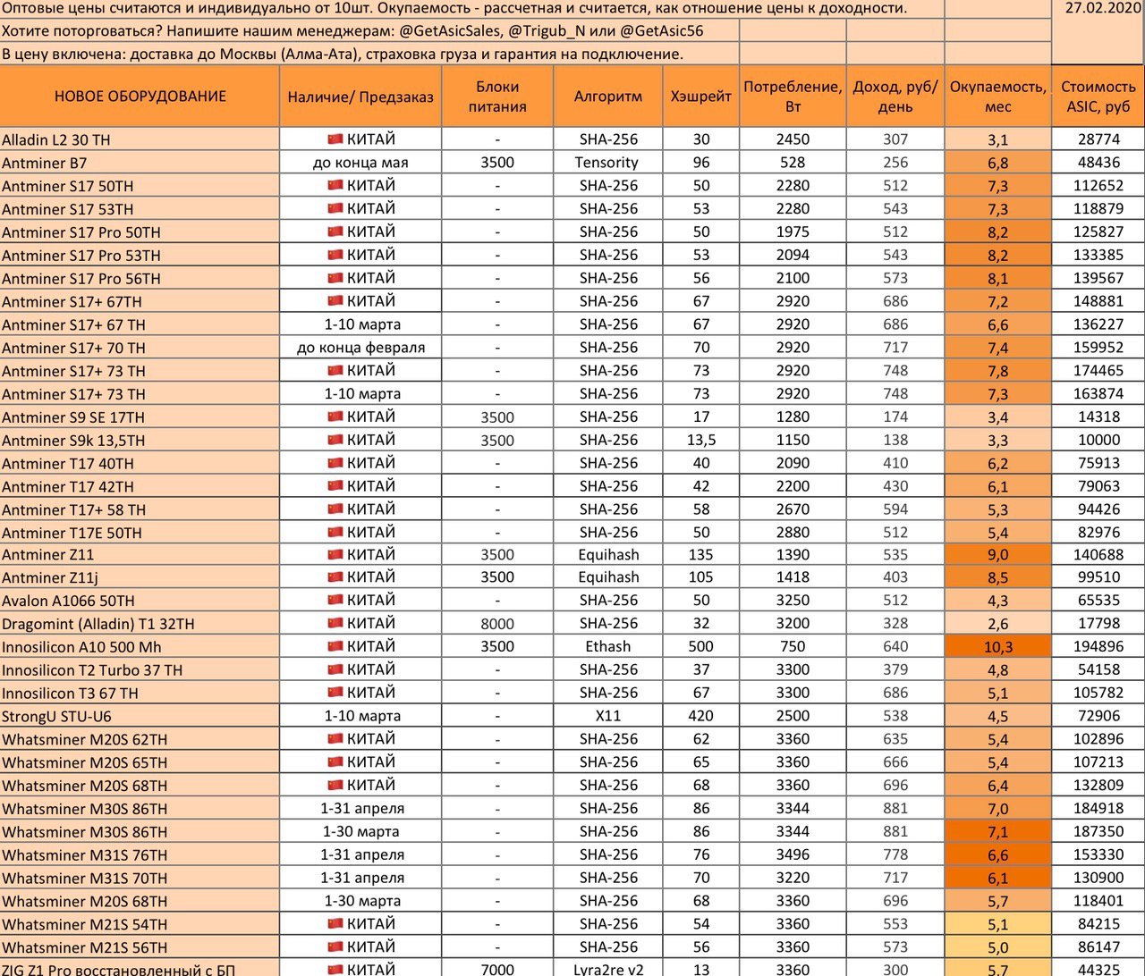Click the 307 daily income cell
Viewport: 1145px width, 976px height.
(x=895, y=139)
